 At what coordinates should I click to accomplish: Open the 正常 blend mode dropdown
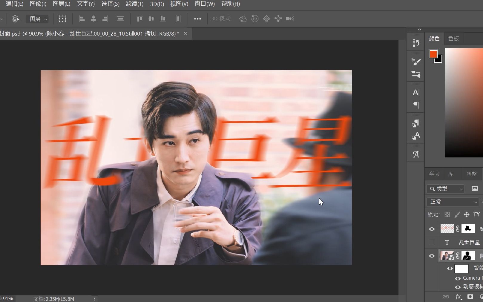pyautogui.click(x=453, y=202)
